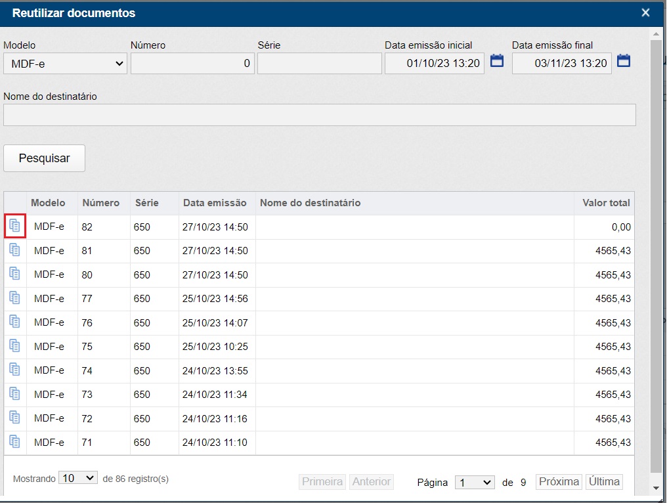Screen dimensions: 667x503
Task: Click the Nome do destinatário input field
Action: (319, 115)
